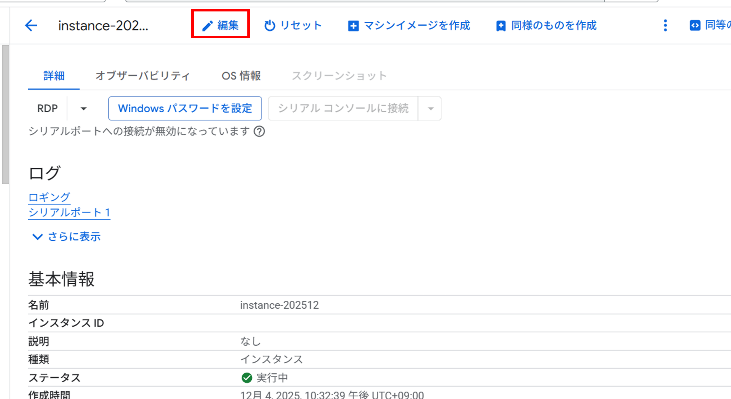Expand さらに表示 in the logs section

[x=66, y=236]
